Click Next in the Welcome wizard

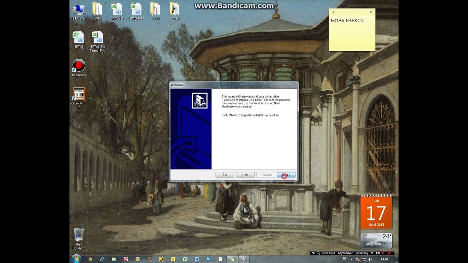[286, 175]
